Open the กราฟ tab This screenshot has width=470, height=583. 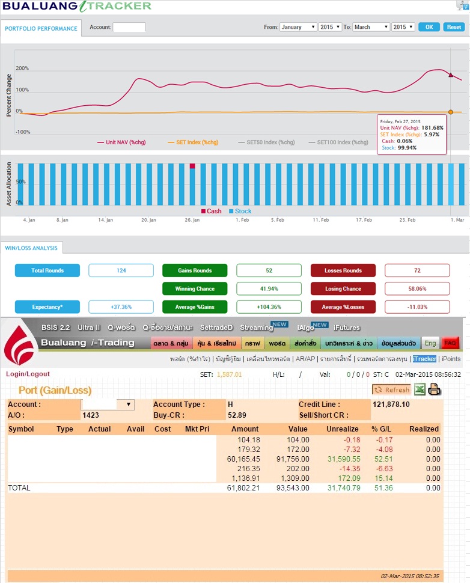coord(252,343)
